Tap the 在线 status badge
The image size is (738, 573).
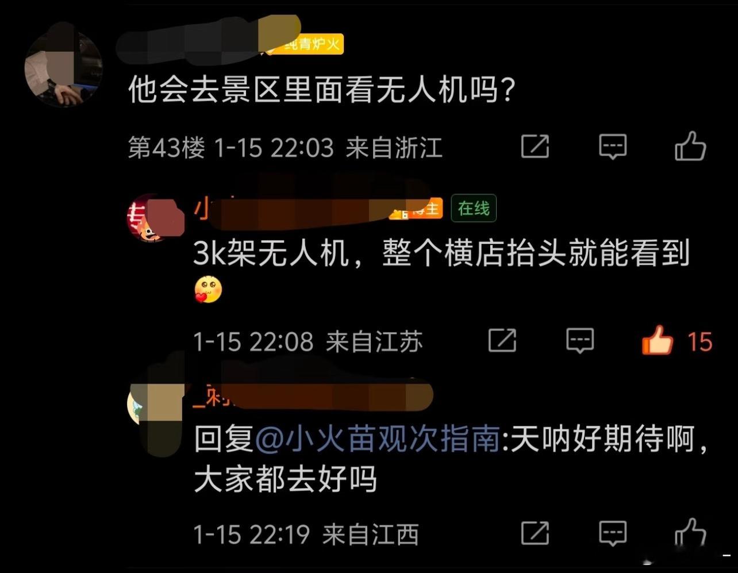tap(474, 209)
